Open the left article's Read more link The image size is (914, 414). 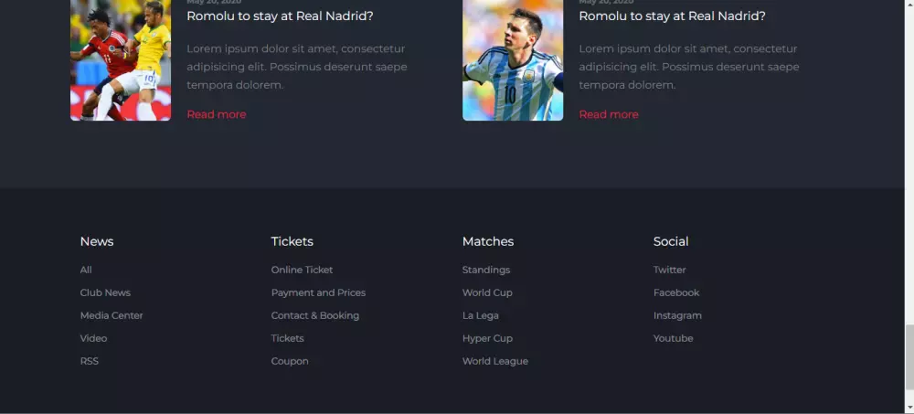217,114
